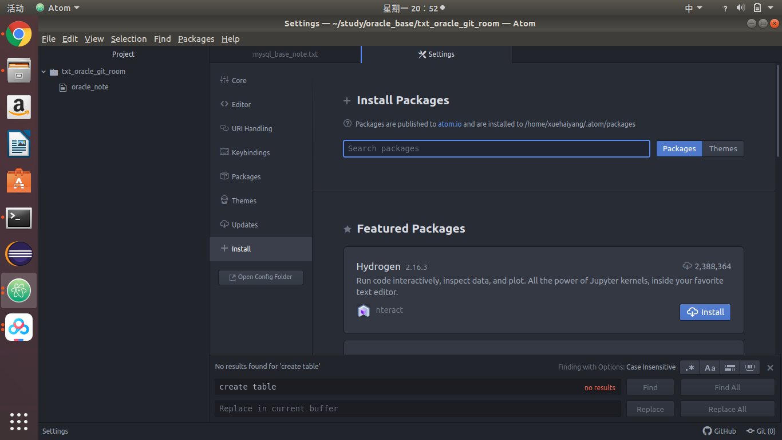782x440 pixels.
Task: Click the help question icon near atom.io text
Action: point(347,124)
